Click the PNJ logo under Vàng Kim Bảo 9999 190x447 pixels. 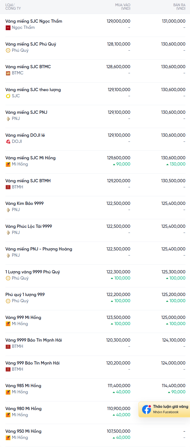pyautogui.click(x=8, y=210)
